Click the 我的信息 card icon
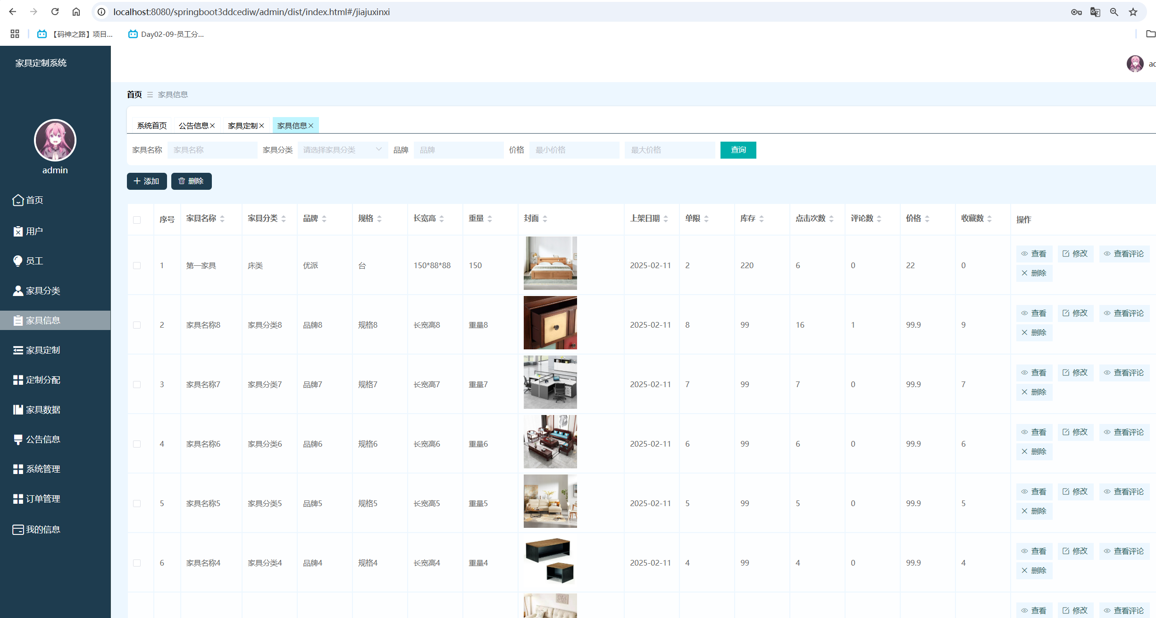Image resolution: width=1156 pixels, height=618 pixels. (18, 530)
